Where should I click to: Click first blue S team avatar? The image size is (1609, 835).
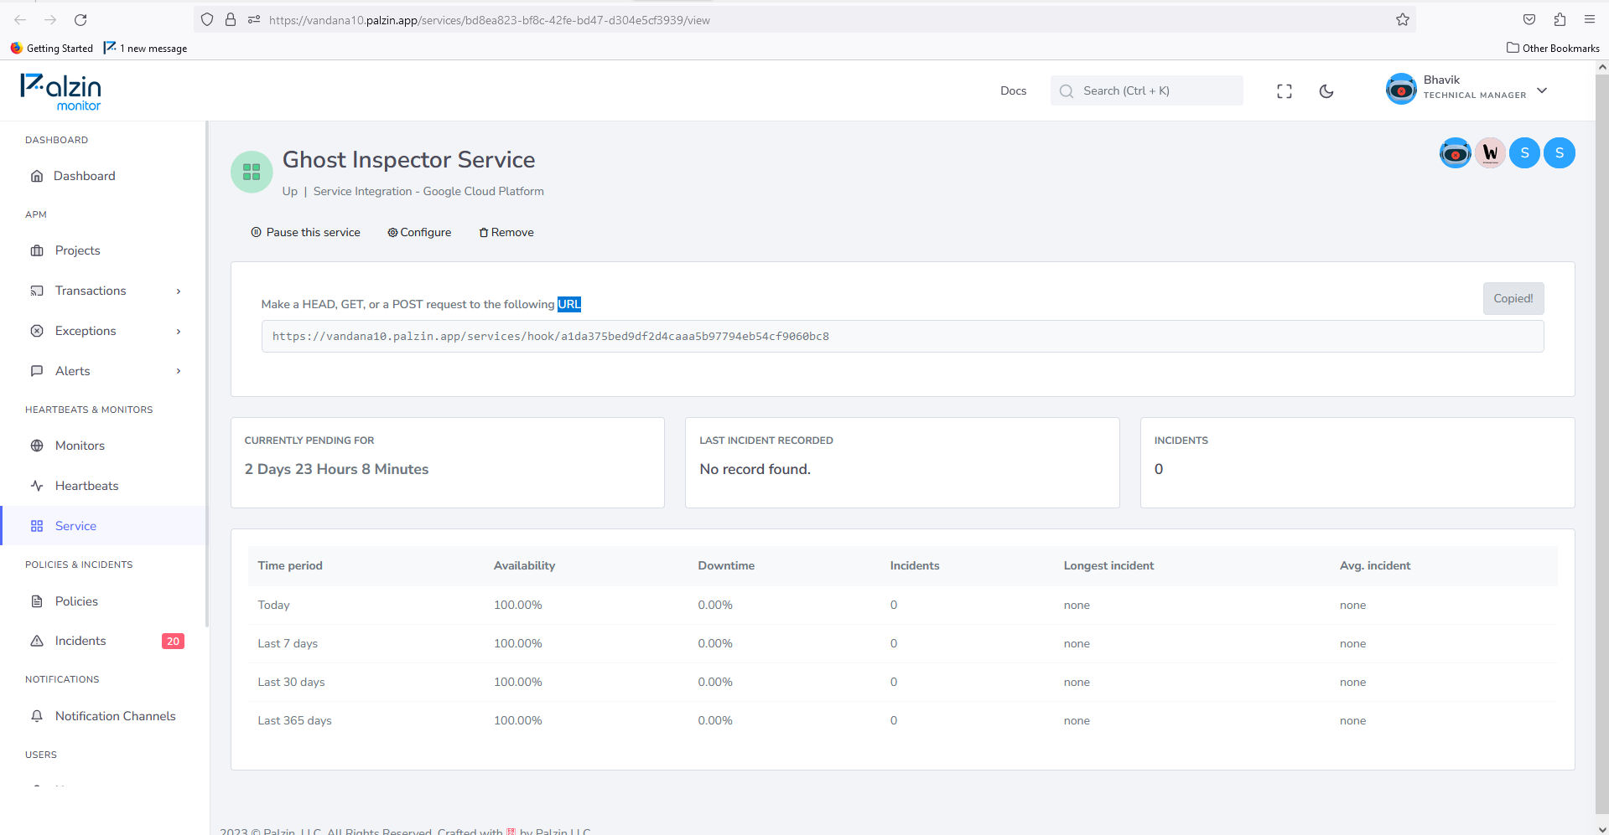[x=1524, y=153]
